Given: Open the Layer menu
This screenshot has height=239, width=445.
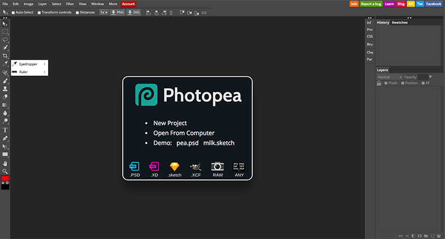Looking at the screenshot, I should pyautogui.click(x=43, y=4).
